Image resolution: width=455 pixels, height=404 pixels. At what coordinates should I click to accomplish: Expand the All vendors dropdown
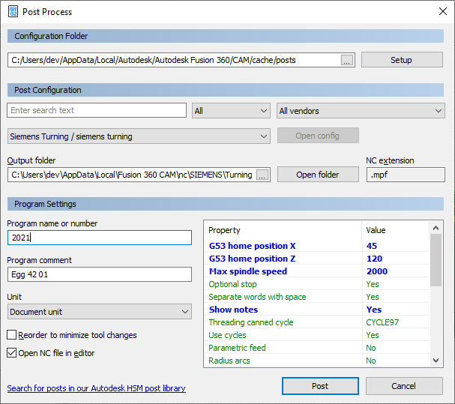361,111
